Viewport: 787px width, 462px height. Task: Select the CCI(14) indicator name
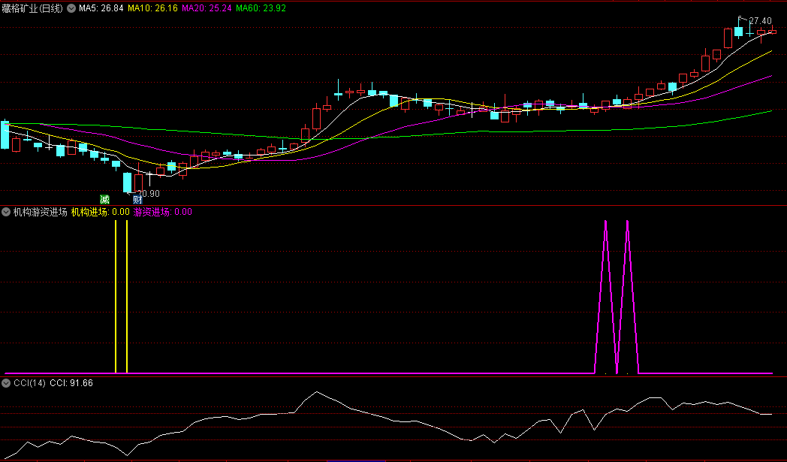29,383
